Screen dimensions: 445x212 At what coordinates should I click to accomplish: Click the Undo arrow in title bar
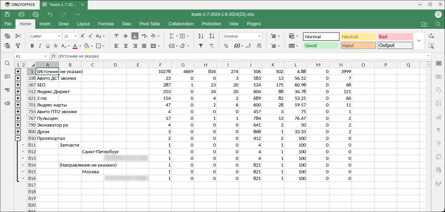(50, 14)
